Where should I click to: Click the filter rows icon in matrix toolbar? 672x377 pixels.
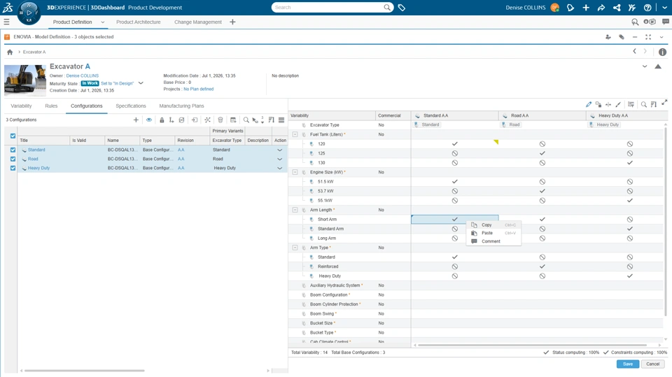click(631, 104)
